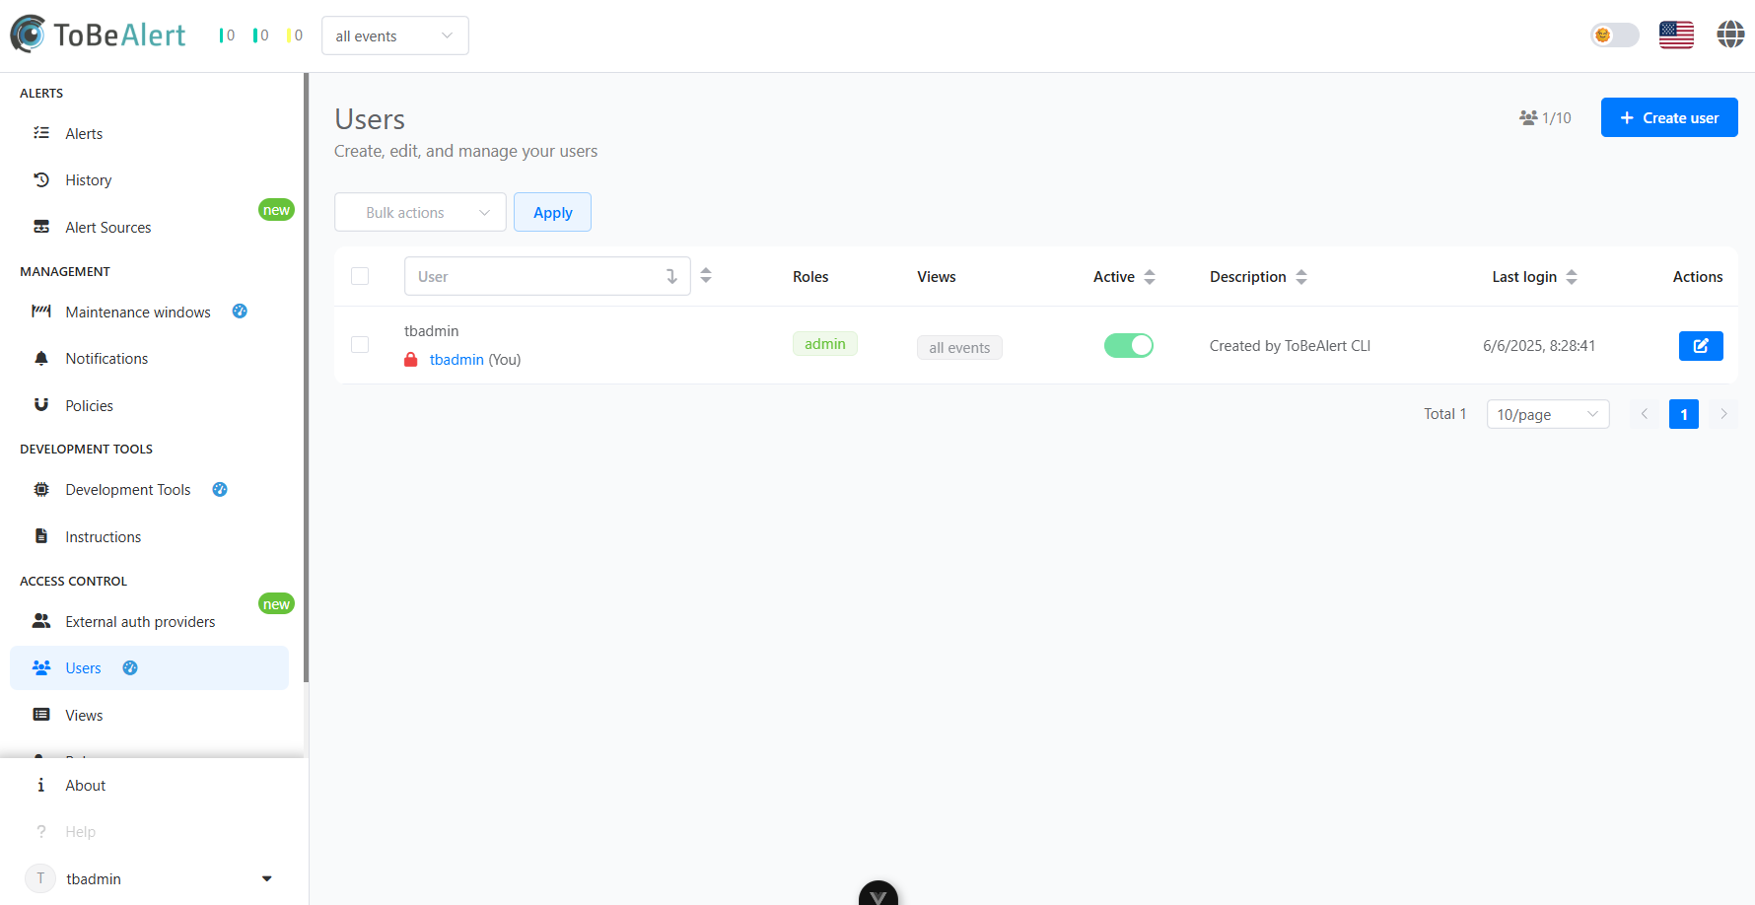Screen dimensions: 1755x905
Task: Click the blue badge next to Maintenance windows
Action: [x=240, y=312]
